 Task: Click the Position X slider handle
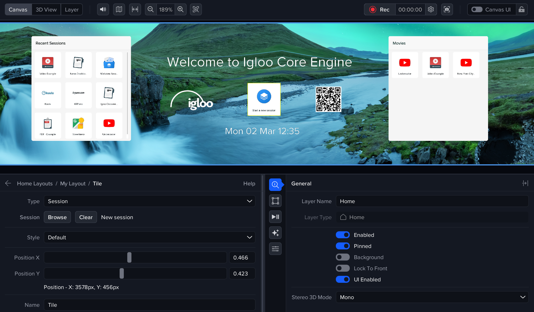coord(129,258)
